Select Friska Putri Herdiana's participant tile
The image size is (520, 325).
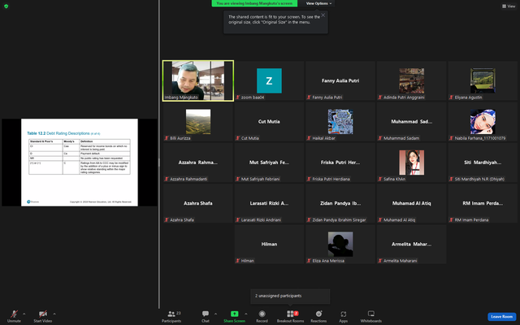[340, 162]
